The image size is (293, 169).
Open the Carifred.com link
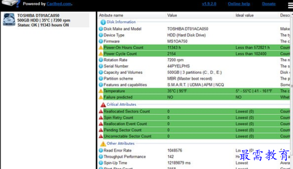pos(59,4)
